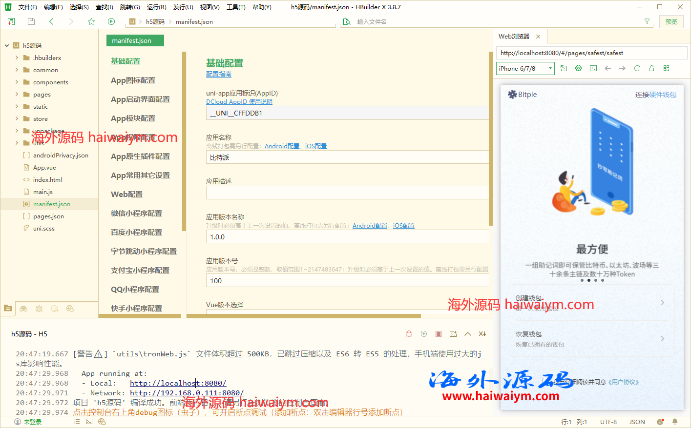Open the iPhone 6/7/8 device dropdown
Screen dimensions: 691x428
(525, 68)
